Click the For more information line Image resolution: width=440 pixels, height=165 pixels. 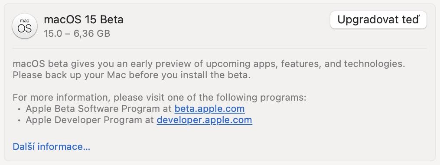160,98
